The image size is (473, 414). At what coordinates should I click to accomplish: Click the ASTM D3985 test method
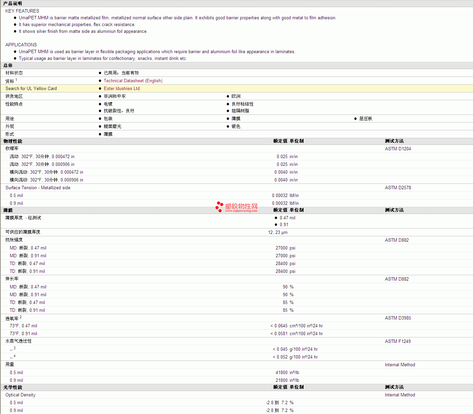pyautogui.click(x=398, y=318)
